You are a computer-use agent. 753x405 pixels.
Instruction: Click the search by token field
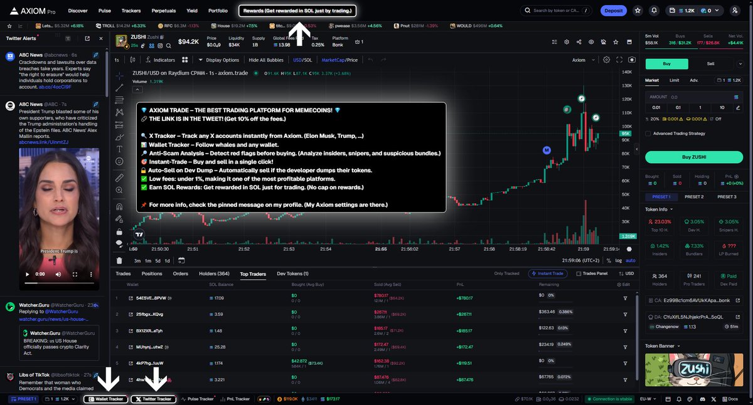pos(556,11)
